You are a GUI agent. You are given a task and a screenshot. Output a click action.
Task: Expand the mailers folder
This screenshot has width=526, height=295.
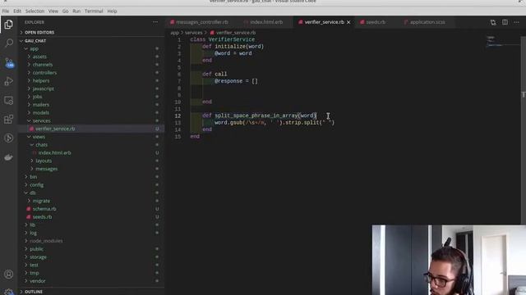pos(41,105)
